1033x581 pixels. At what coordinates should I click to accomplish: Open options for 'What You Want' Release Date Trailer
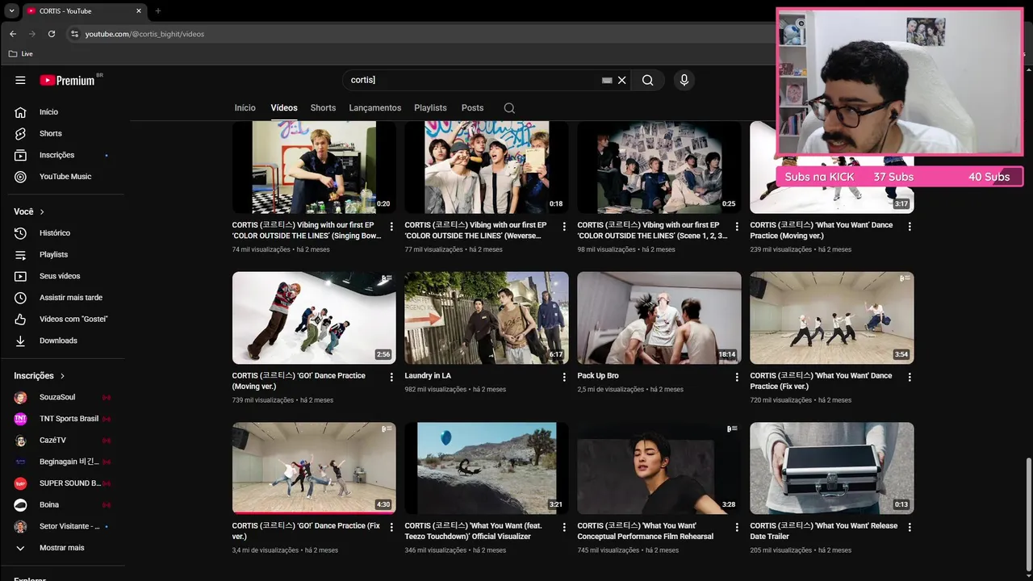point(910,527)
